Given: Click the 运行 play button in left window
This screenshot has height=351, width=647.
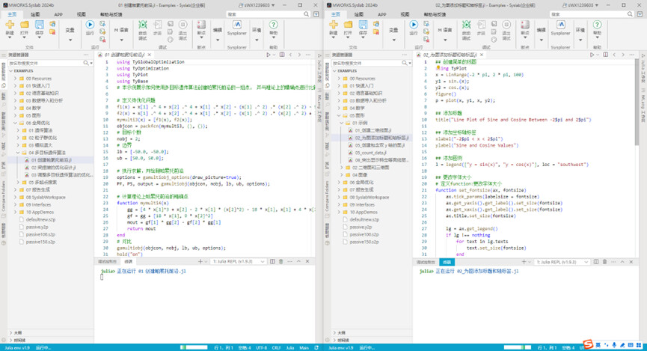Looking at the screenshot, I should coord(90,25).
